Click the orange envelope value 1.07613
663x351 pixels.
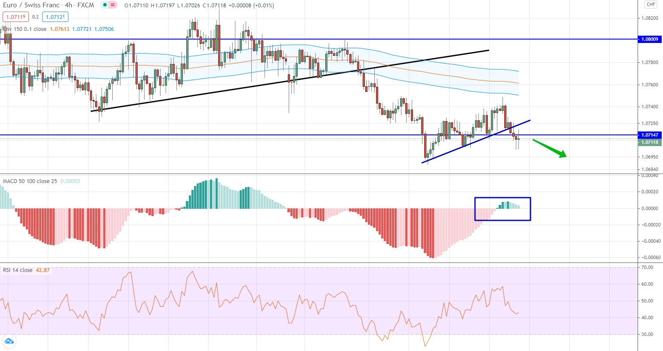tap(59, 29)
